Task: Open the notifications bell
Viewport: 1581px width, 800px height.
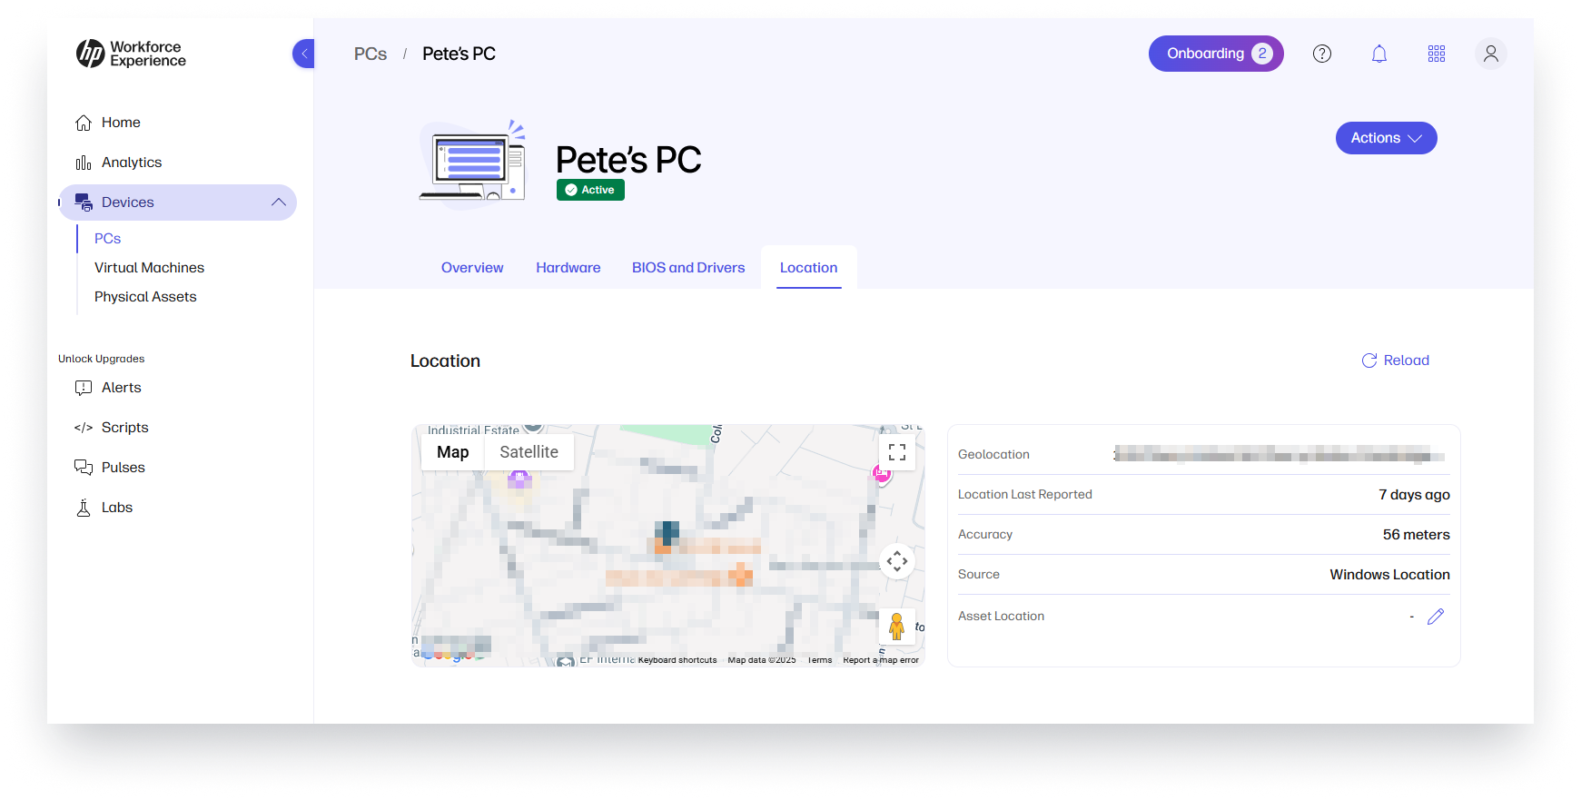Action: tap(1379, 54)
